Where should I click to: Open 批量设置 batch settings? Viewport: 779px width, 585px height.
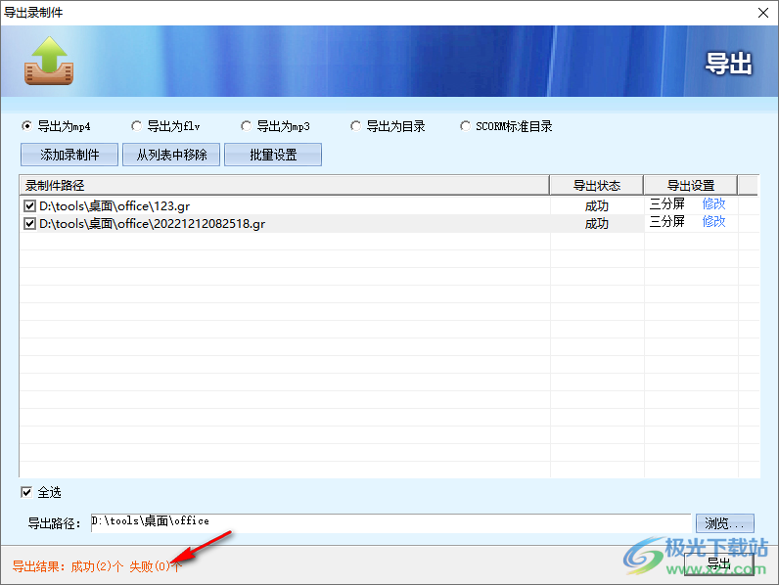point(273,155)
